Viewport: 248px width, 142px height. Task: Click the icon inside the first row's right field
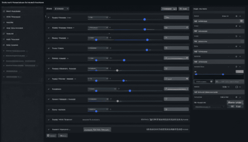(x=166, y=18)
